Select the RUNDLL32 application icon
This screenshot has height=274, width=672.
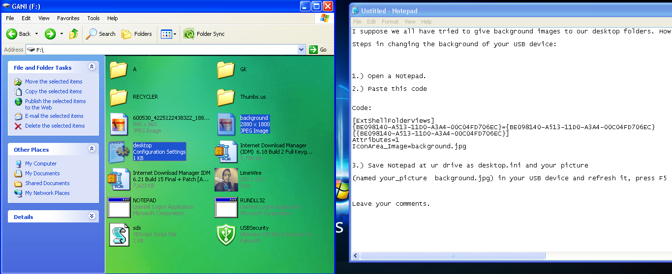pyautogui.click(x=226, y=207)
